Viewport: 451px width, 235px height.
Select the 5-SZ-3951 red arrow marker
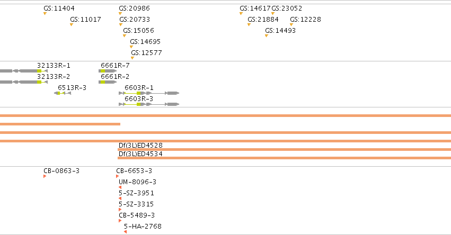click(120, 198)
